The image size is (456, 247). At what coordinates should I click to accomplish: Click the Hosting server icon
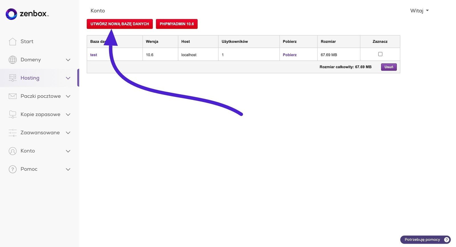point(13,78)
